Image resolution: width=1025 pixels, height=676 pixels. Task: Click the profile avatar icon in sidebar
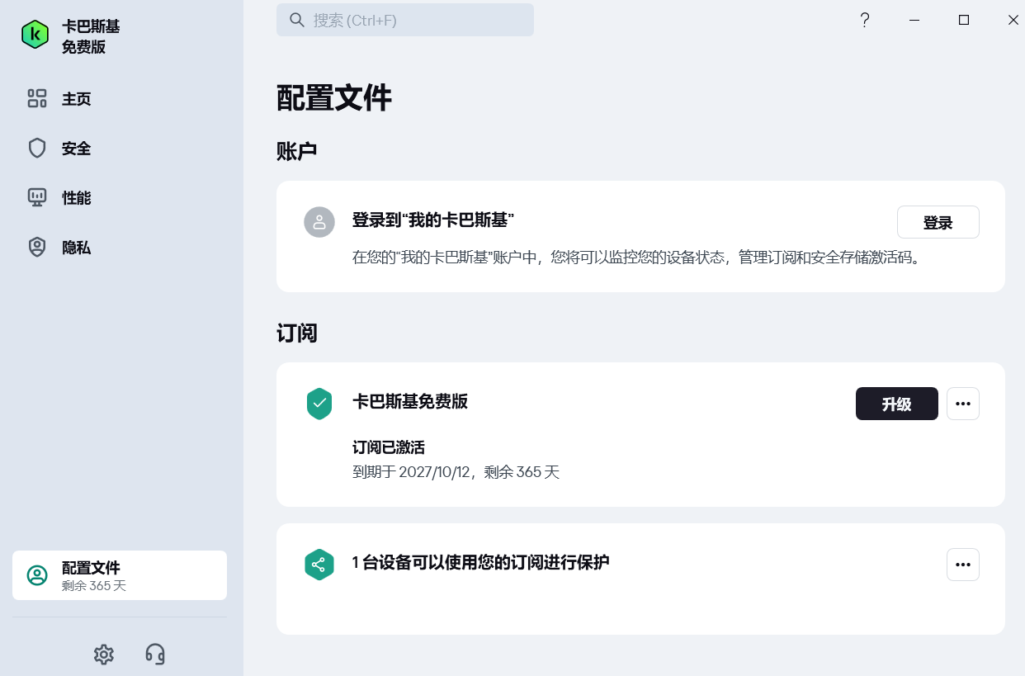pos(37,575)
